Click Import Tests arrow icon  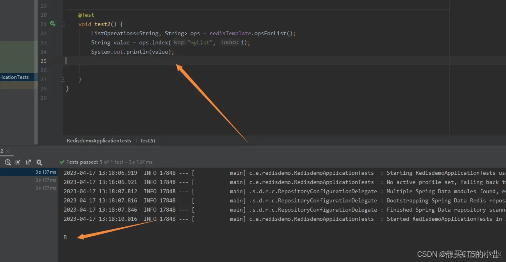tap(18, 162)
